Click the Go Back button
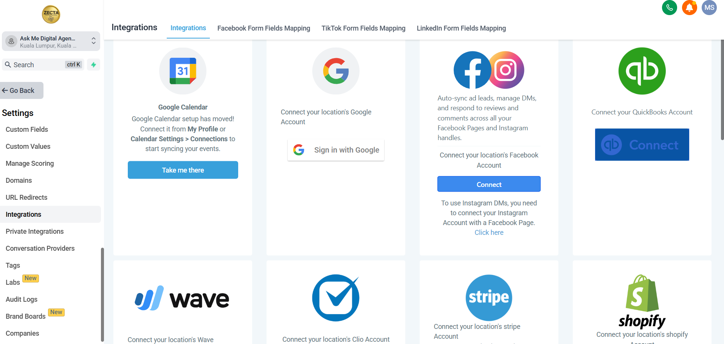Screen dimensions: 724x344 (x=22, y=91)
